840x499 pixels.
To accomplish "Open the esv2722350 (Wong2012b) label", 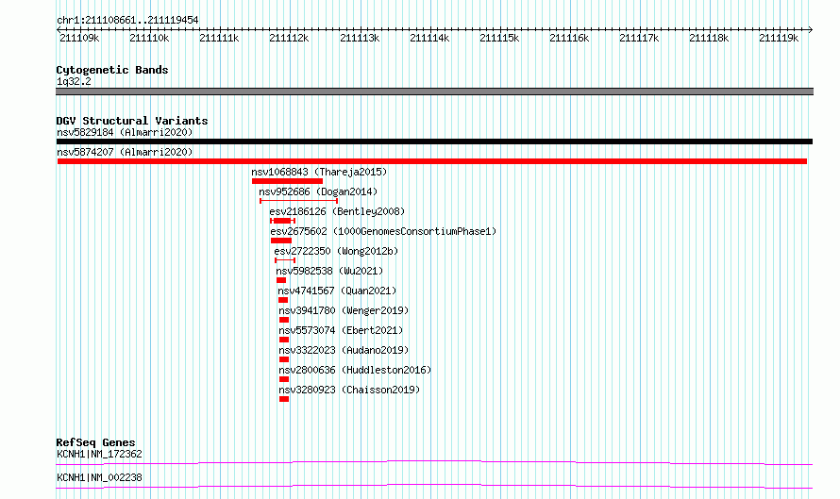I will tap(336, 251).
